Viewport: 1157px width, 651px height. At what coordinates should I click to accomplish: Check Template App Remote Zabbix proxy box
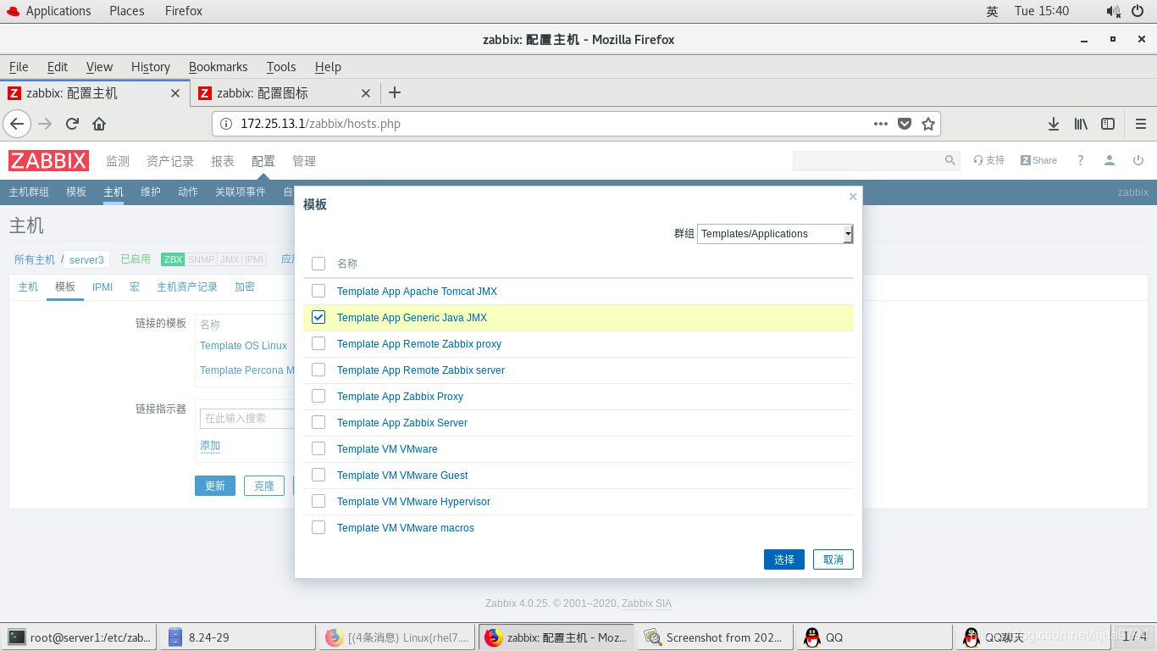318,343
